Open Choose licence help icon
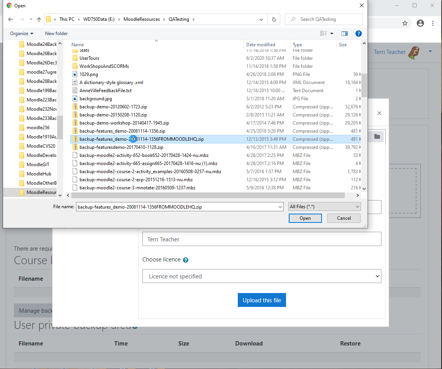Image resolution: width=442 pixels, height=369 pixels. click(x=185, y=260)
